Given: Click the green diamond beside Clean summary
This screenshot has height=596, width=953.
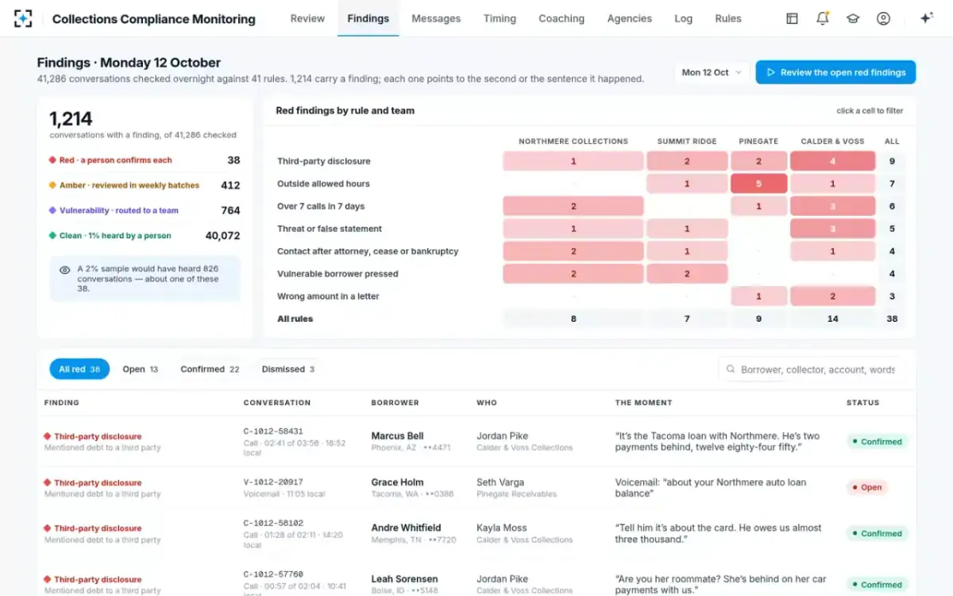Looking at the screenshot, I should tap(52, 236).
